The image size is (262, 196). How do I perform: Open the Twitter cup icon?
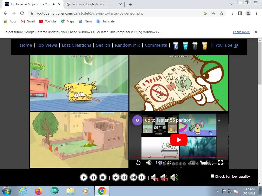185,46
